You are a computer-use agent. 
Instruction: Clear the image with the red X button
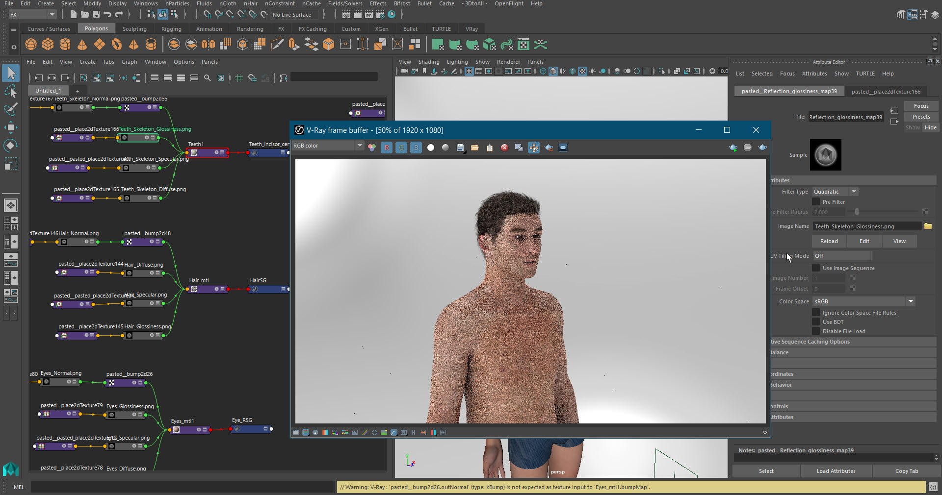click(x=504, y=148)
